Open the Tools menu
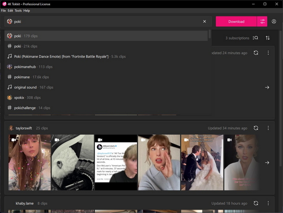This screenshot has height=213, width=283. [x=18, y=11]
